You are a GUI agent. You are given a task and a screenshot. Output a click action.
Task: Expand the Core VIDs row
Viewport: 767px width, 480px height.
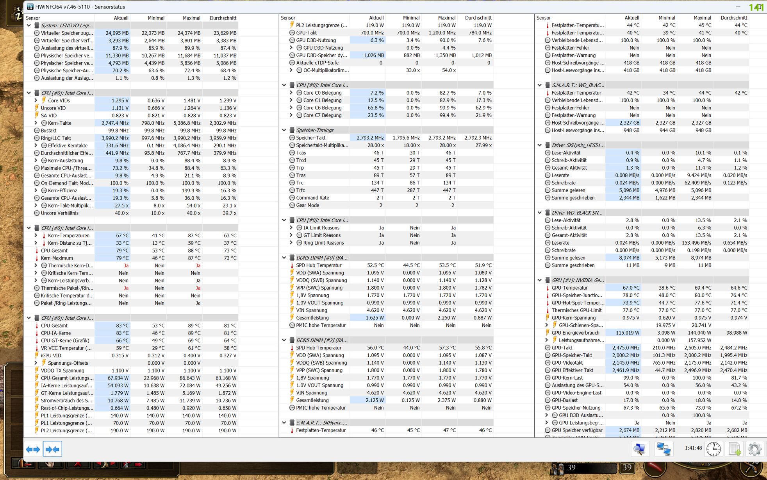pyautogui.click(x=36, y=100)
